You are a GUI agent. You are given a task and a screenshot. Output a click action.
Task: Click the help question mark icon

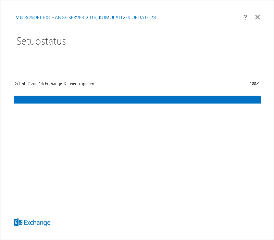coord(245,17)
